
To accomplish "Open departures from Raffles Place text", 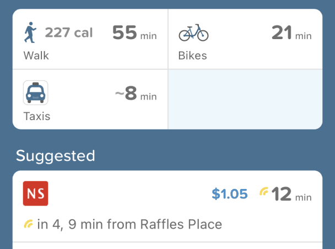I will pos(129,224).
